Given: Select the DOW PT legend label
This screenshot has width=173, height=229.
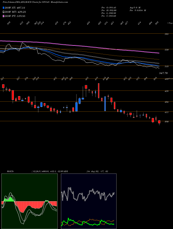Looking at the screenshot, I should tap(15, 16).
